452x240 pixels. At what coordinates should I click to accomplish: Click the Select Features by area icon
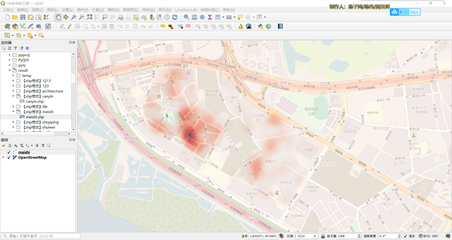7,35
